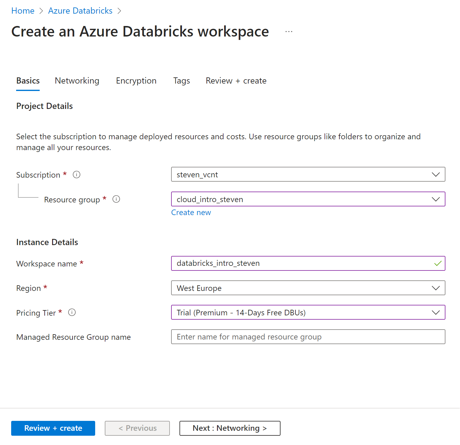Click the Project Details heading
Screen dimensions: 460x445
pyautogui.click(x=45, y=106)
